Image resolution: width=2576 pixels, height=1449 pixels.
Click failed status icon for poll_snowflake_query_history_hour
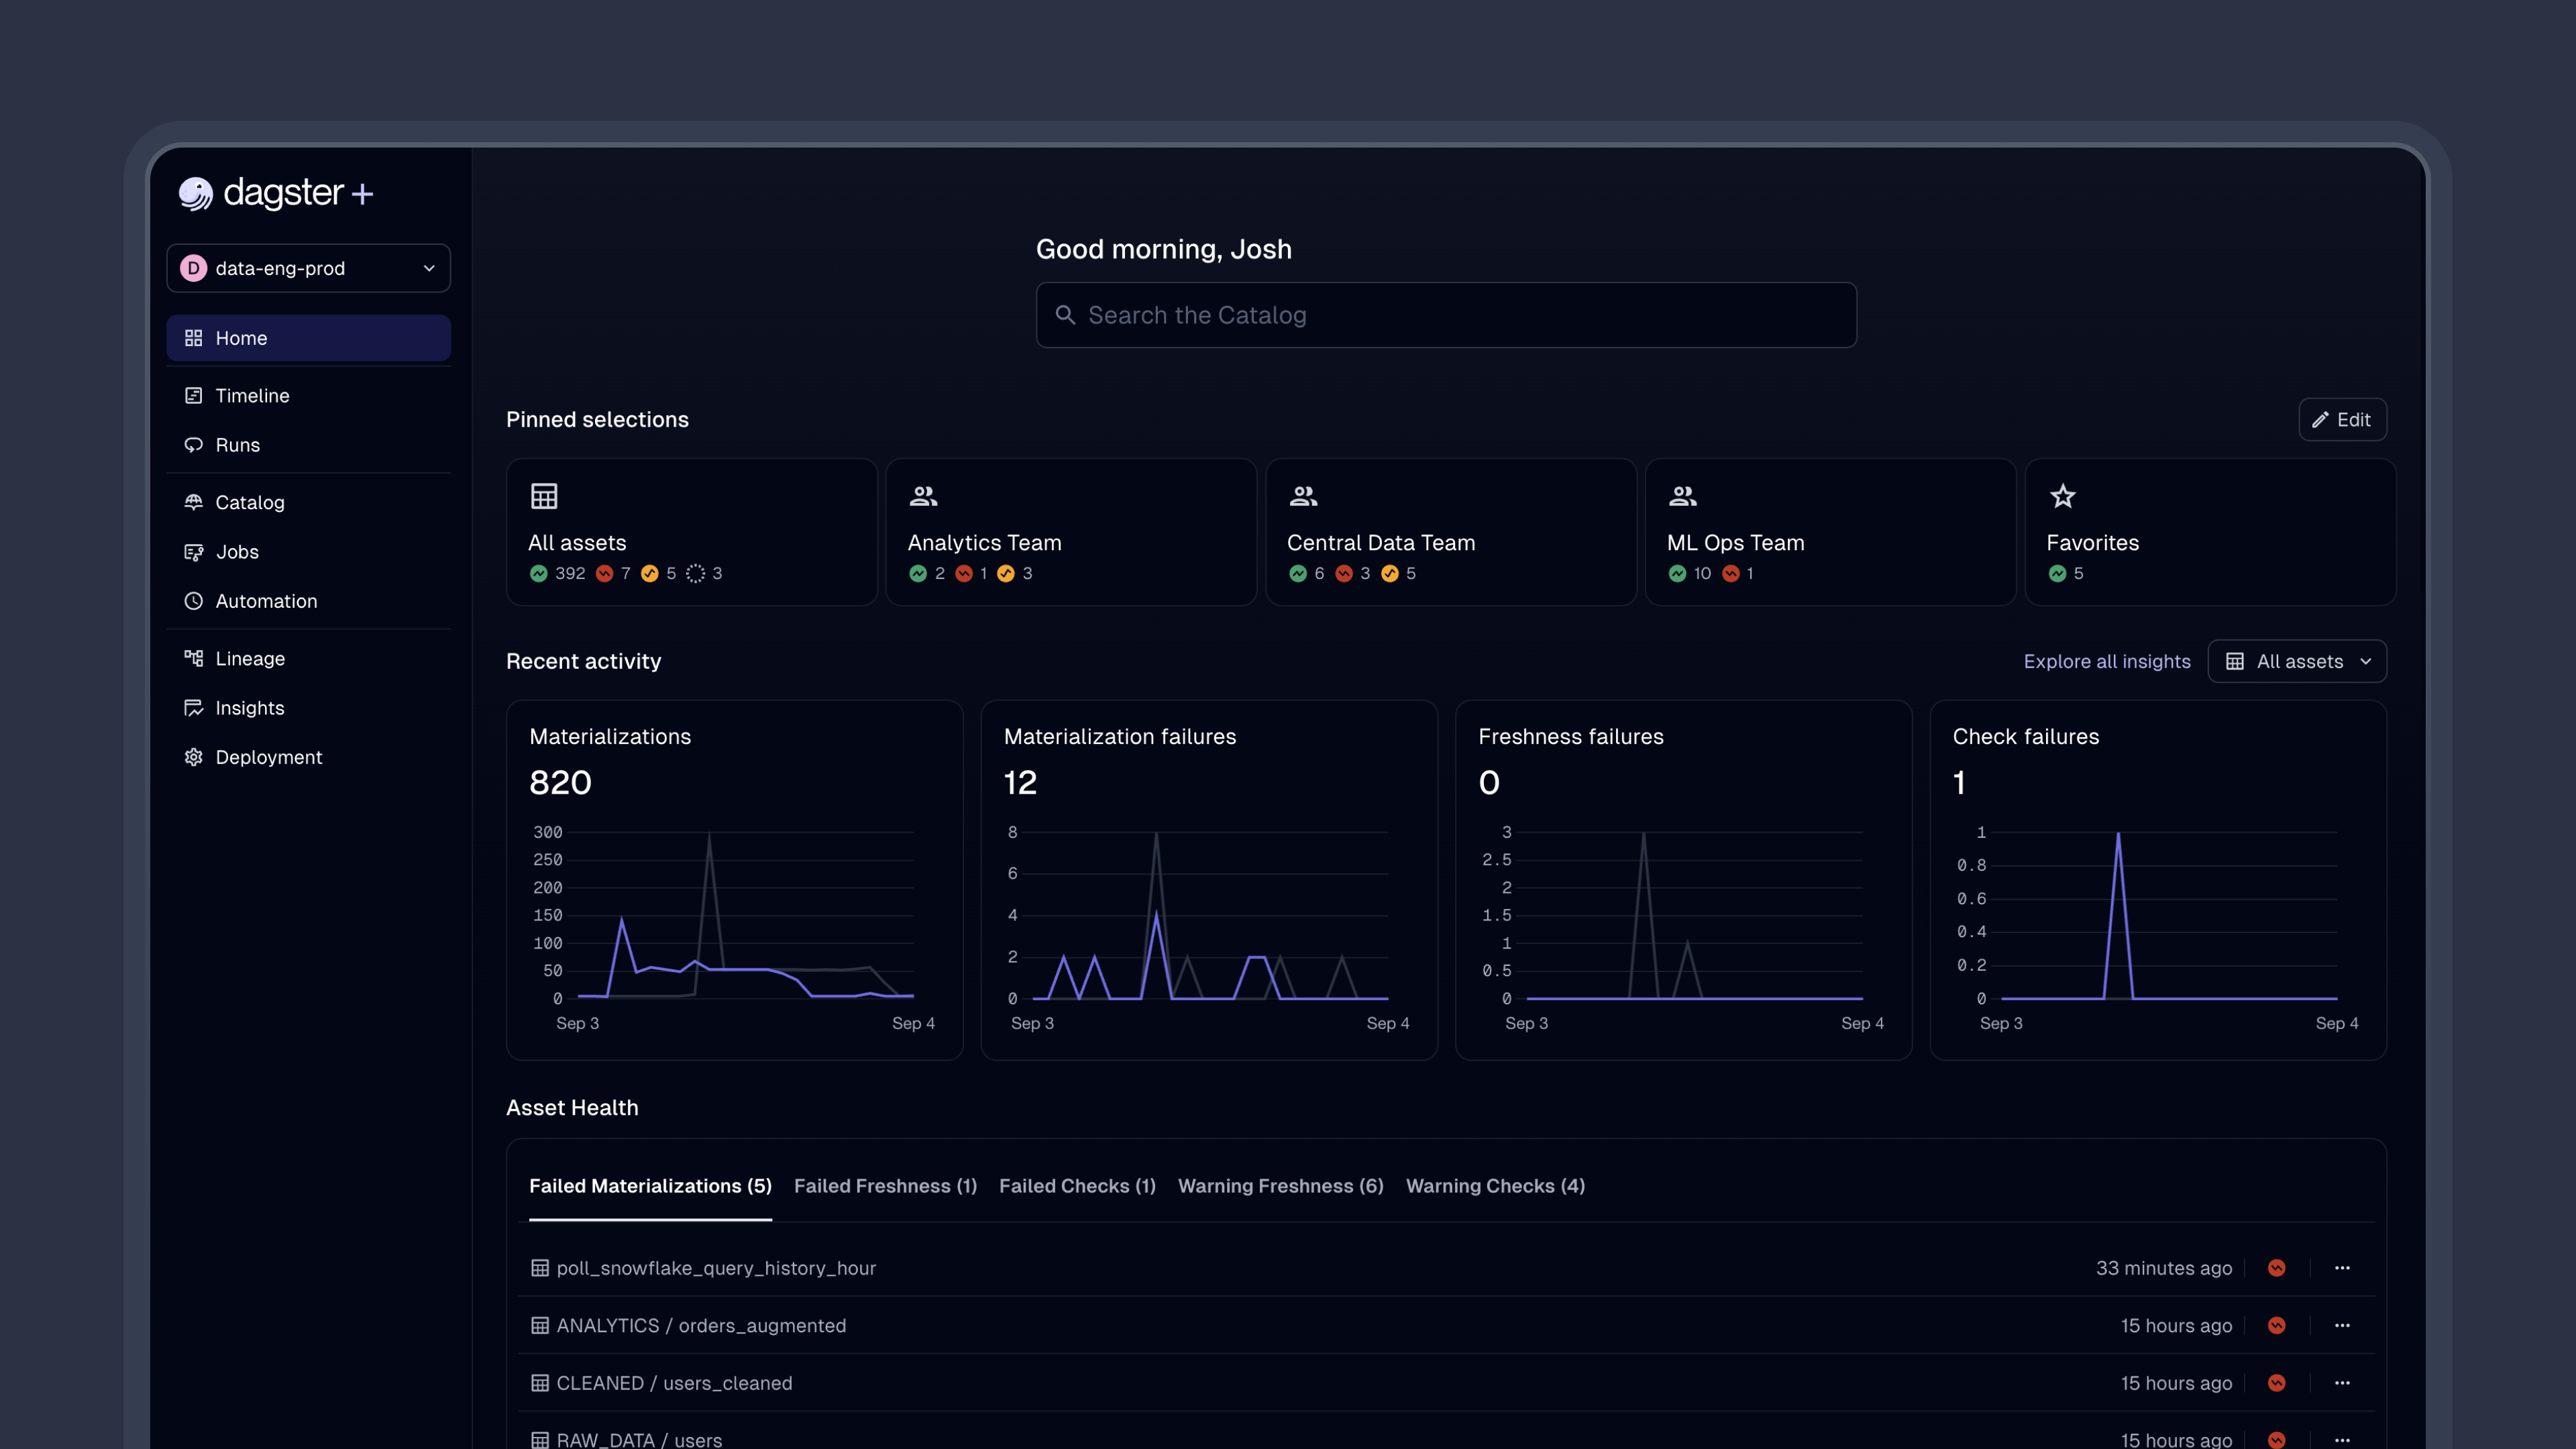2277,1268
